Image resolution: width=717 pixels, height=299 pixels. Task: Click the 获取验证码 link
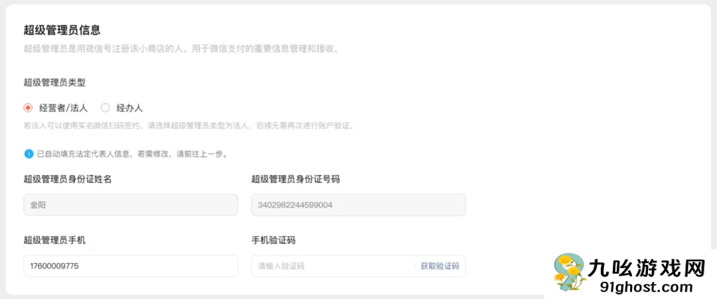(439, 266)
